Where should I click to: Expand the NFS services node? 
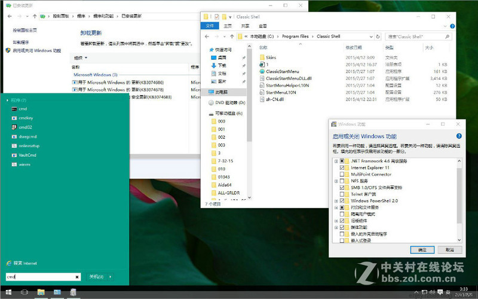tap(336, 181)
